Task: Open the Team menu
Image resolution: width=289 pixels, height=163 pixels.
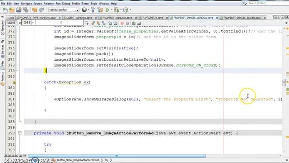Action: (85, 4)
